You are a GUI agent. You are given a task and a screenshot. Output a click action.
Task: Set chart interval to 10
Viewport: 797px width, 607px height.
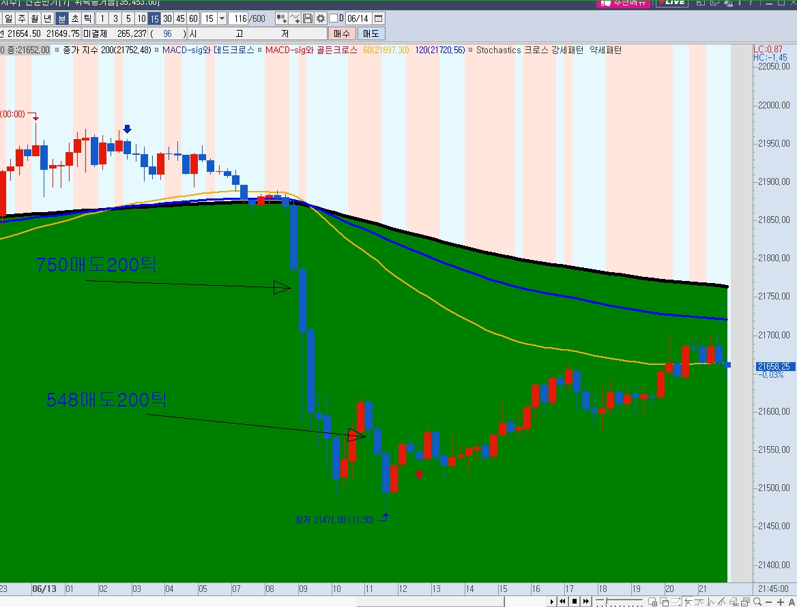[x=141, y=19]
